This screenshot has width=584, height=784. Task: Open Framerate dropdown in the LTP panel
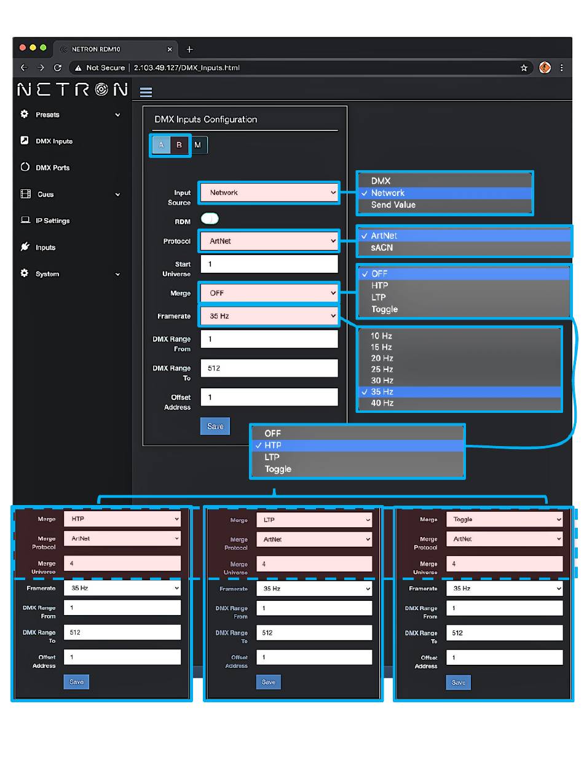[x=314, y=589]
